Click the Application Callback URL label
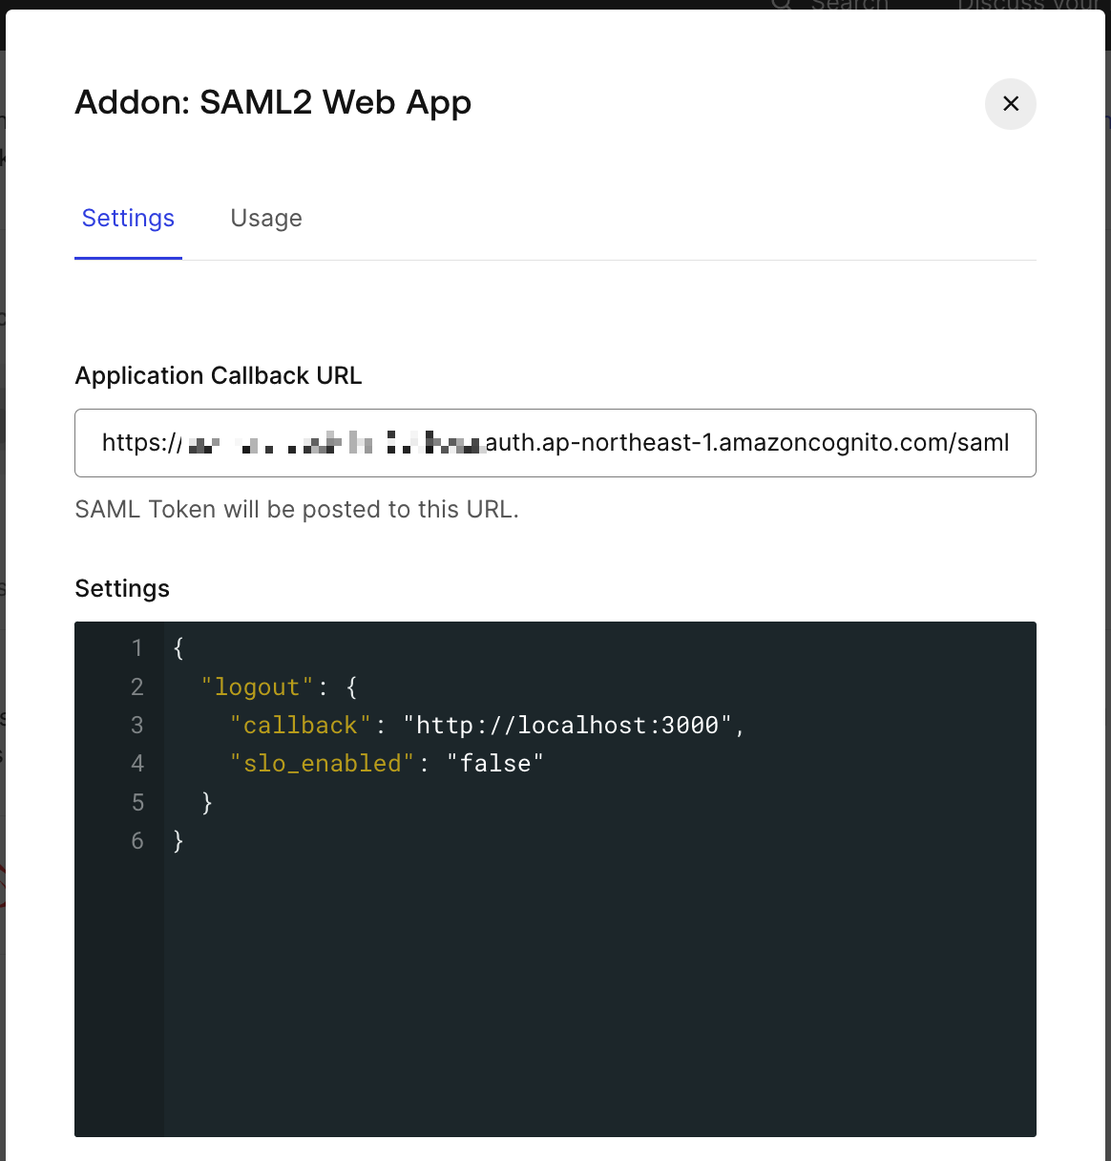1111x1161 pixels. (218, 376)
